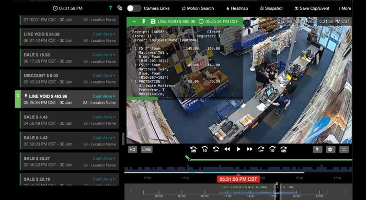Click the green pin marker on the timeline

187,157
